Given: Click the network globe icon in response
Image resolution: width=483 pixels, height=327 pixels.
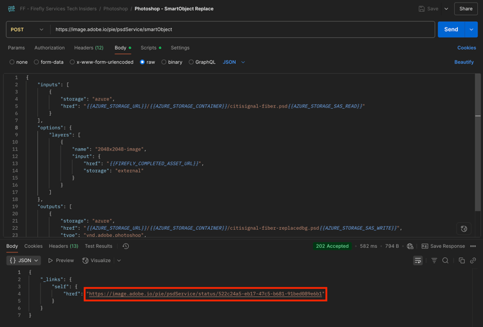Looking at the screenshot, I should point(410,246).
